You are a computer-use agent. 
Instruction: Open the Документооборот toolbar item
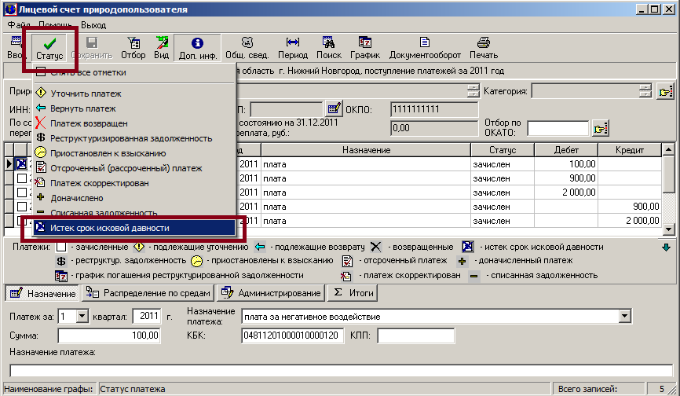pos(424,48)
